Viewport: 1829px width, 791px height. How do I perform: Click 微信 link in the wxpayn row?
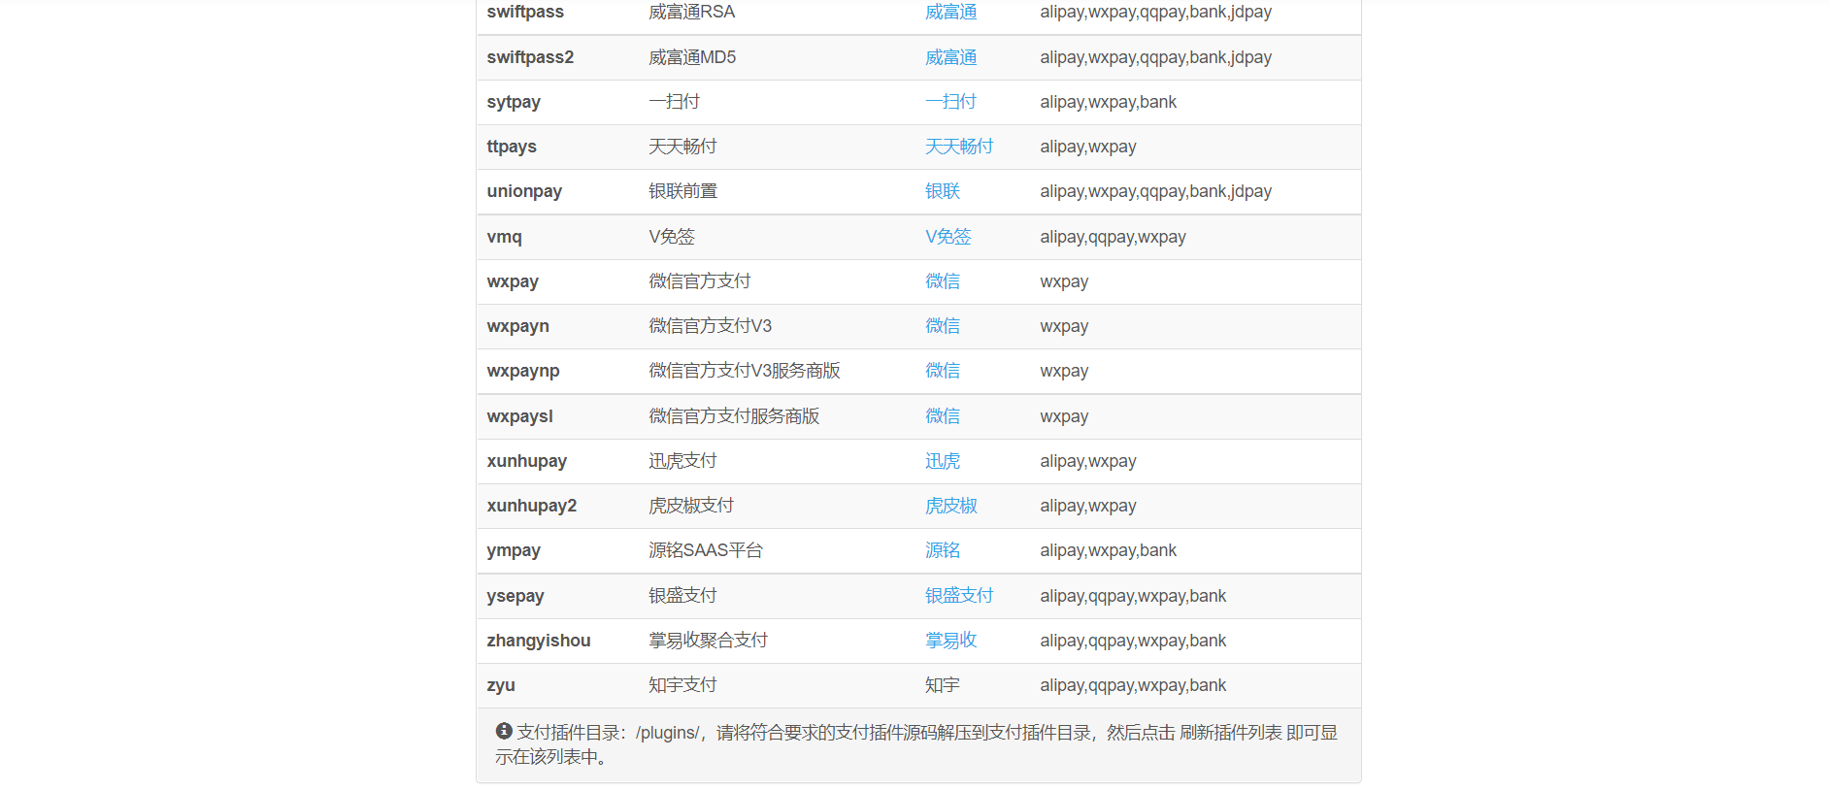942,326
